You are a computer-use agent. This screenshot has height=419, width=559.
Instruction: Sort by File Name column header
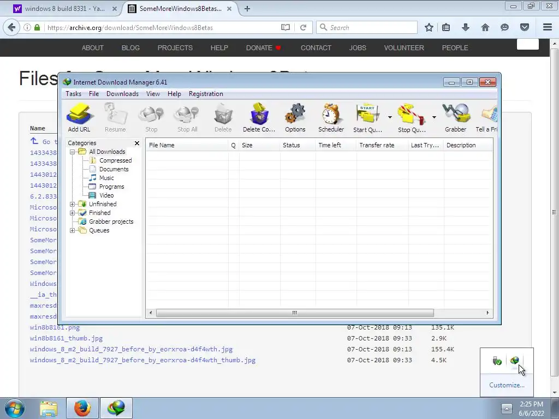187,145
